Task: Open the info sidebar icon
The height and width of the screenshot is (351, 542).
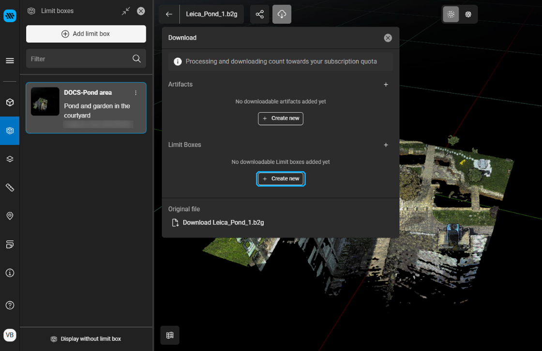Action: (x=10, y=273)
